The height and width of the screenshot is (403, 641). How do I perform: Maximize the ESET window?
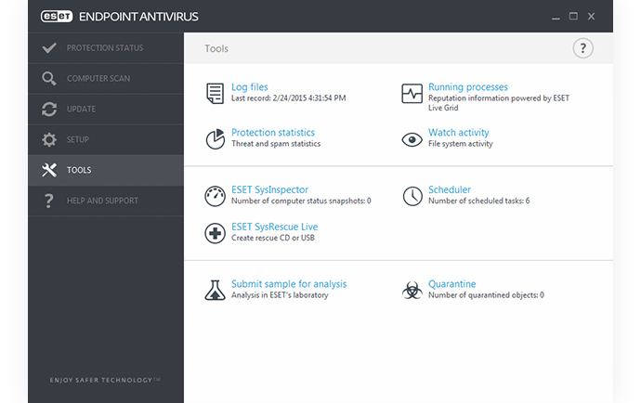[x=573, y=17]
